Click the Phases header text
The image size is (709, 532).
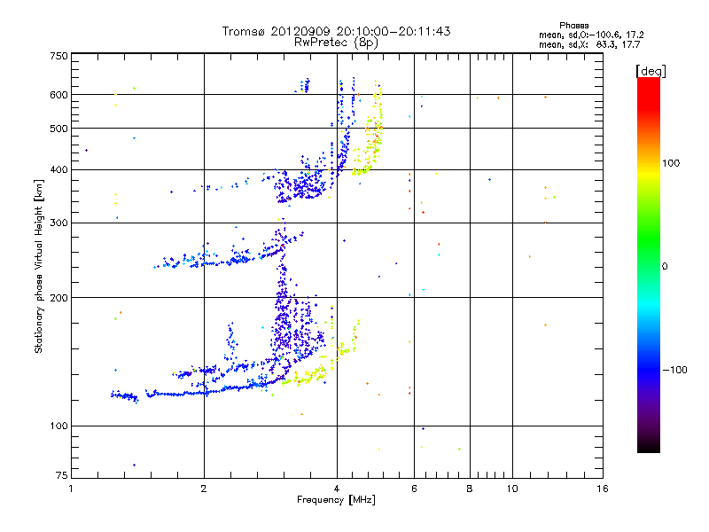pyautogui.click(x=573, y=26)
